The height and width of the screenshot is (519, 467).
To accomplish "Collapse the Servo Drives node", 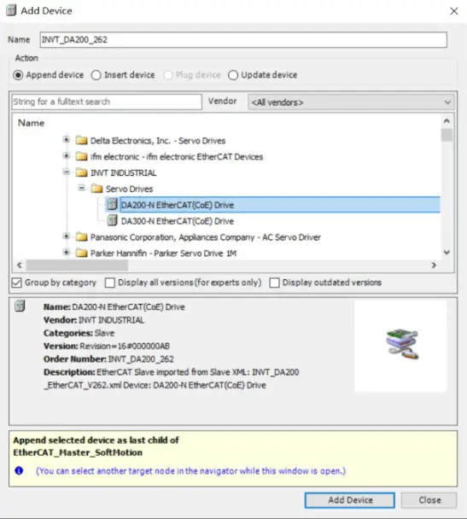I will click(x=81, y=188).
